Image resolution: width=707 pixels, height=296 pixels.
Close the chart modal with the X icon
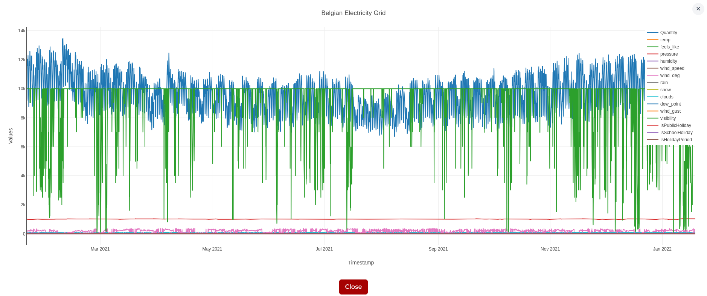(698, 9)
